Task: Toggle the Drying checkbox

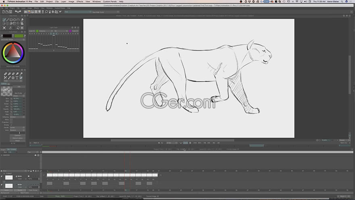Action: (11, 125)
